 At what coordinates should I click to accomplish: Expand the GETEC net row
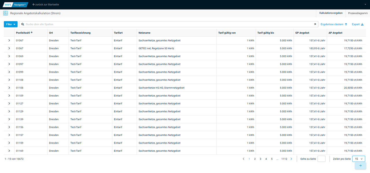tap(9, 48)
